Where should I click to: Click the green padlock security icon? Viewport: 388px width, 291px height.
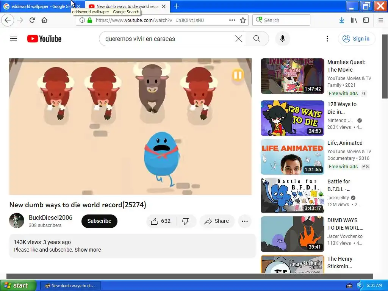pos(89,20)
